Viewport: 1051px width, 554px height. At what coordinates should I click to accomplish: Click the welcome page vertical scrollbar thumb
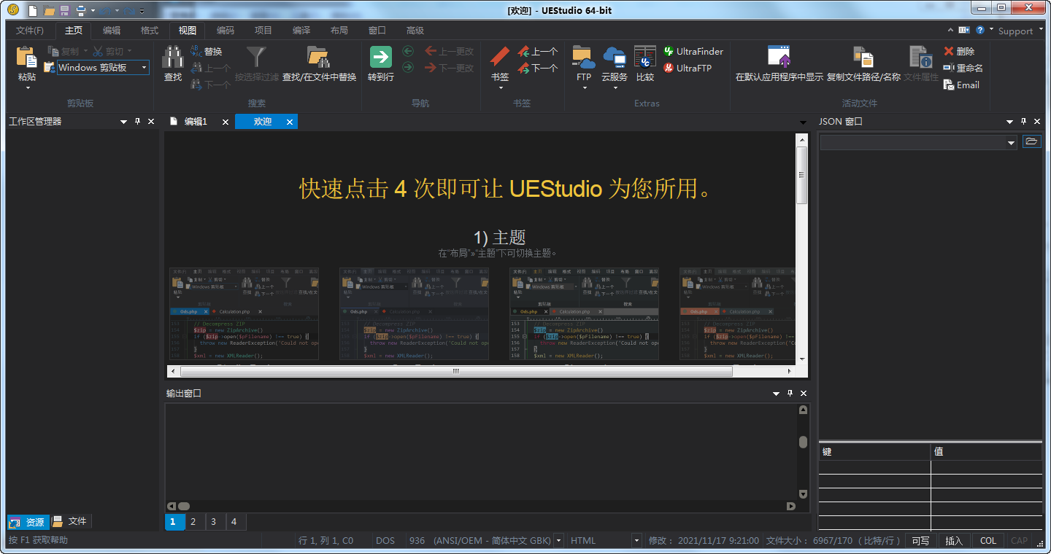tap(801, 175)
